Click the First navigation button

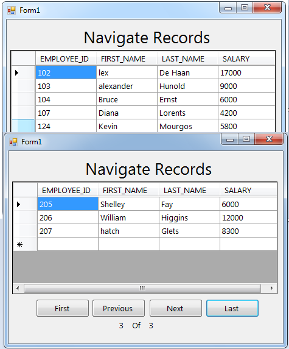[63, 308]
